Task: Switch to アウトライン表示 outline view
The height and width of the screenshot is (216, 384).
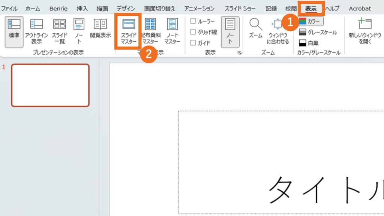Action: coord(36,32)
